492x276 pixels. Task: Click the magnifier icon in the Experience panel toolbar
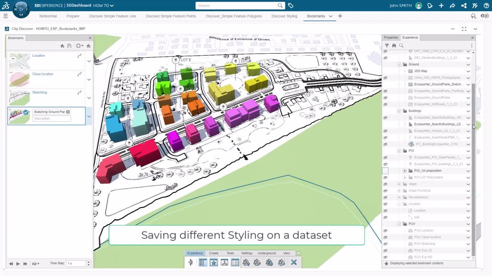pyautogui.click(x=401, y=45)
